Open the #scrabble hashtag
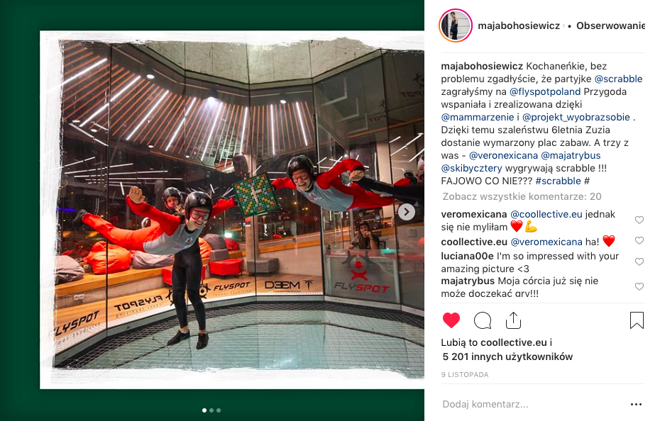This screenshot has height=421, width=660. tap(558, 181)
